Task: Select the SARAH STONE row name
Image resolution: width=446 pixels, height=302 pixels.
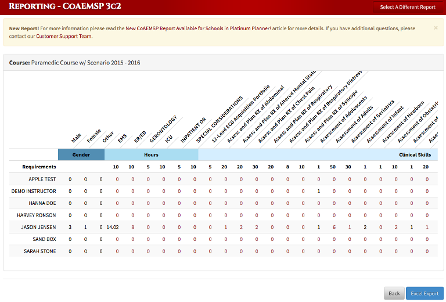Action: click(40, 251)
